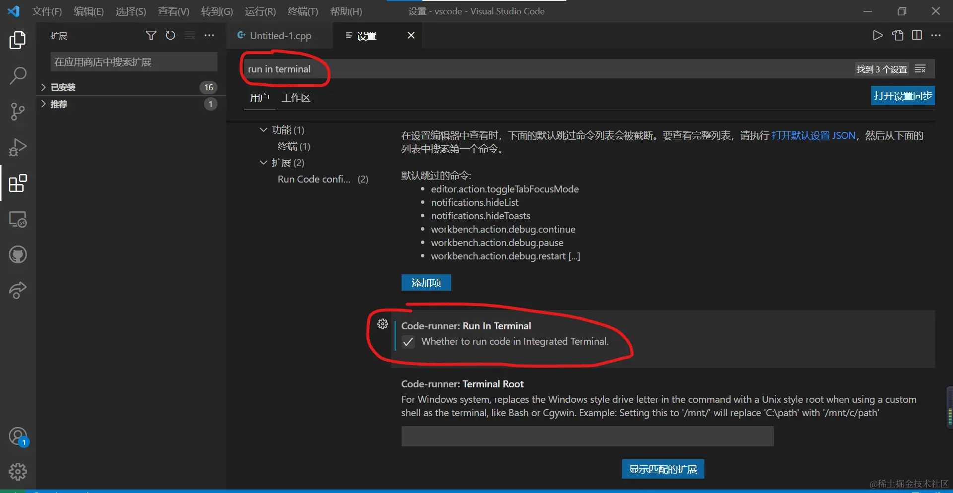Click editor.action.toggleTabFocusMode list entry

(505, 189)
